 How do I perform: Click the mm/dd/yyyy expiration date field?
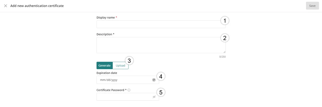point(128,80)
